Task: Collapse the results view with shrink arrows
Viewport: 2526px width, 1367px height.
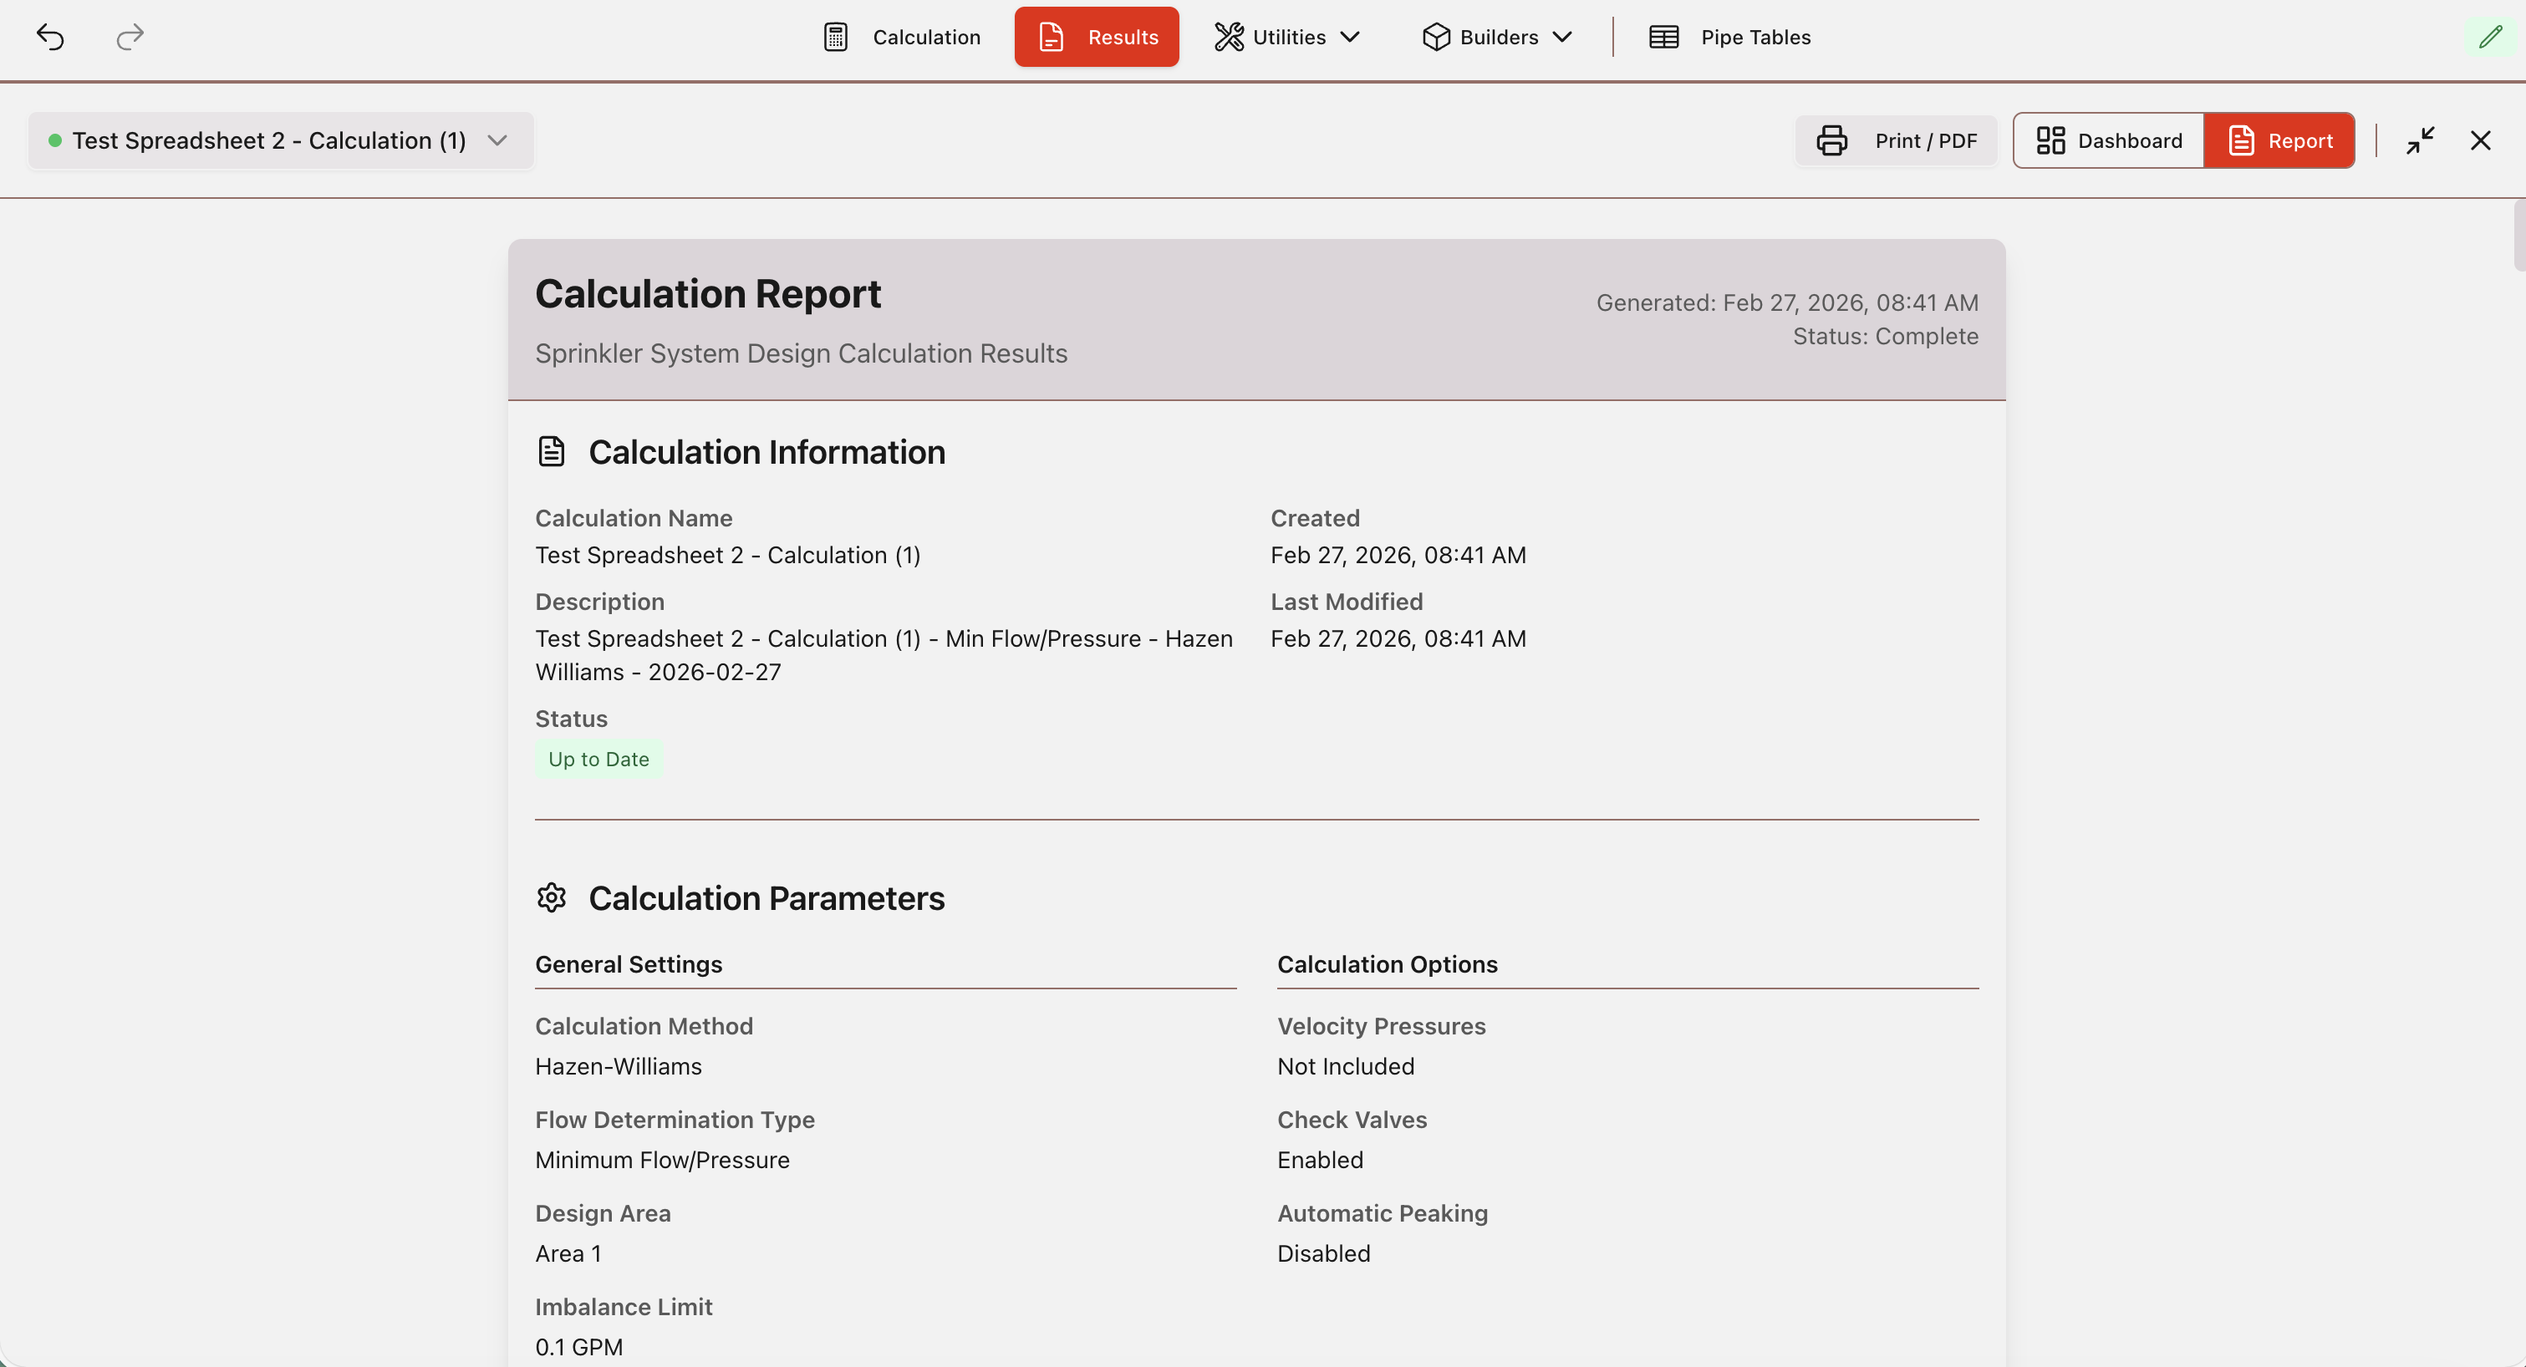Action: tap(2420, 140)
